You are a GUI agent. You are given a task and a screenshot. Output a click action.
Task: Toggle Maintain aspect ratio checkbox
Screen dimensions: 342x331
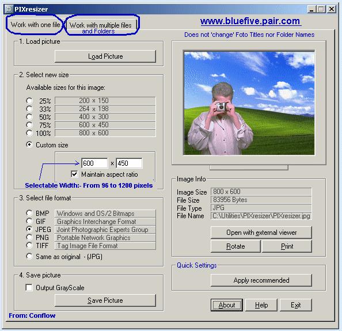pos(74,174)
